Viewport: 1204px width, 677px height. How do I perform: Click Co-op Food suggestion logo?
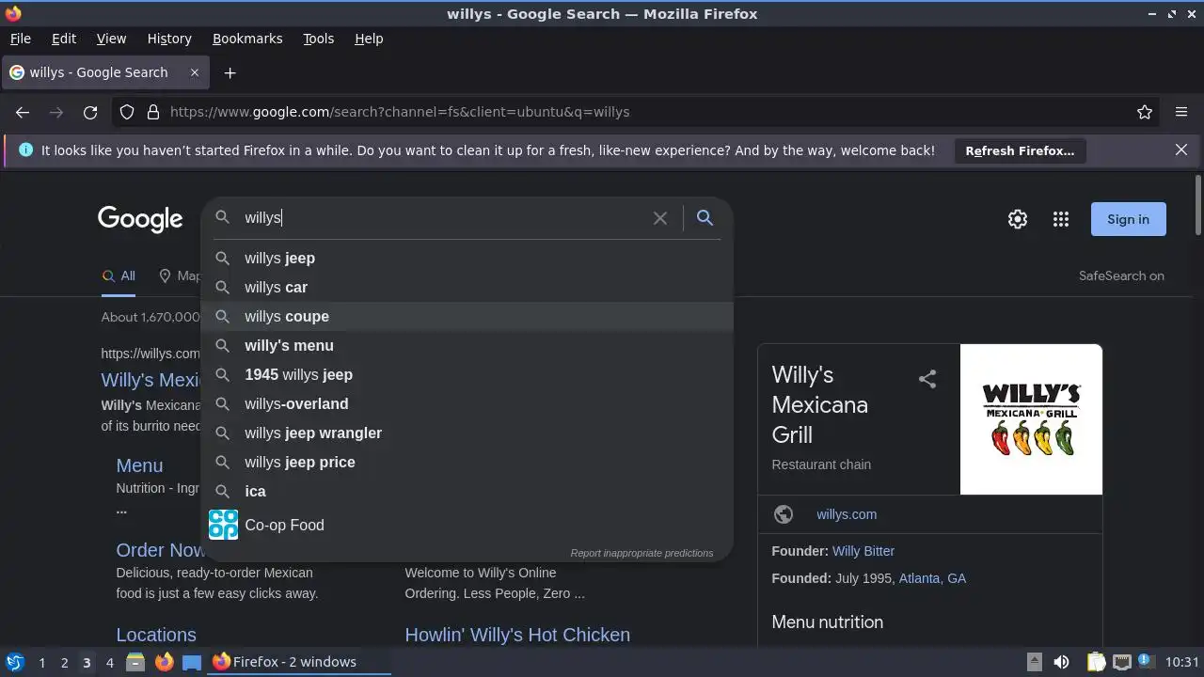(x=223, y=525)
